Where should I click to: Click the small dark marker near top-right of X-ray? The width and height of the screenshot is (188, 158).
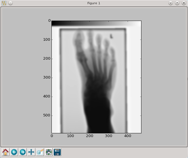click(111, 36)
